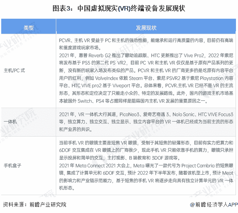This screenshot has width=238, height=213.
Task: Click the line with 独立算力、独立交互
Action: 146,122
